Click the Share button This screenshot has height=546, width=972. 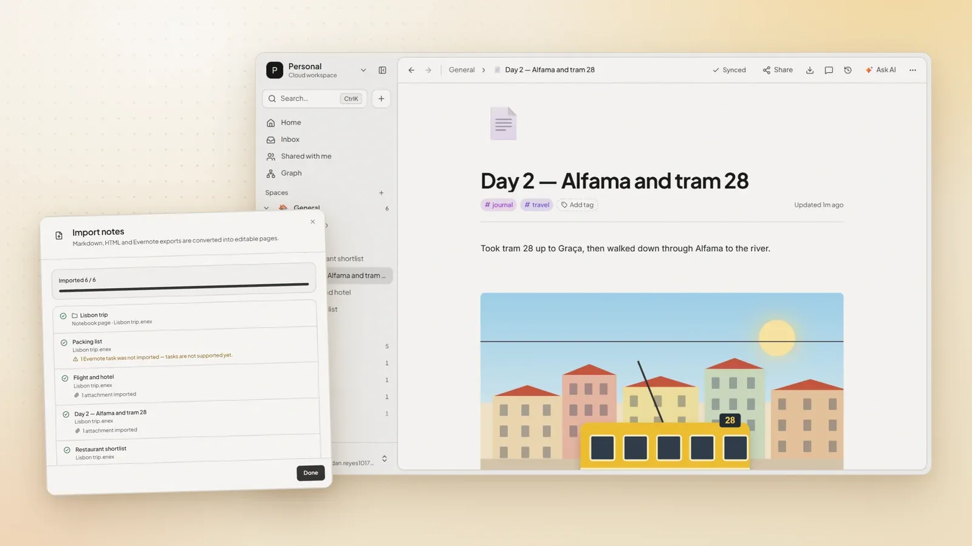[x=778, y=70]
